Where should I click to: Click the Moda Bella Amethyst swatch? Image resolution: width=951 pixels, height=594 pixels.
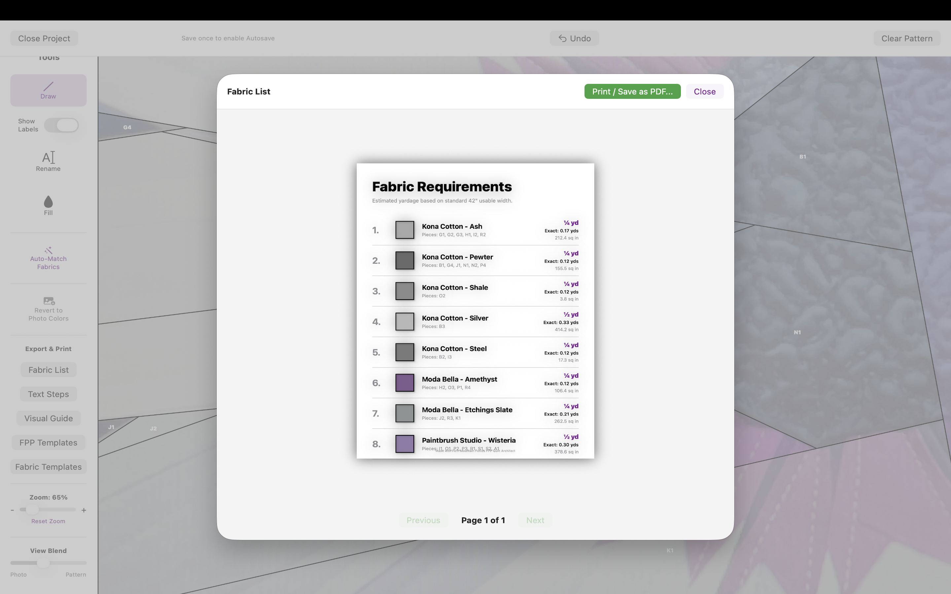405,383
